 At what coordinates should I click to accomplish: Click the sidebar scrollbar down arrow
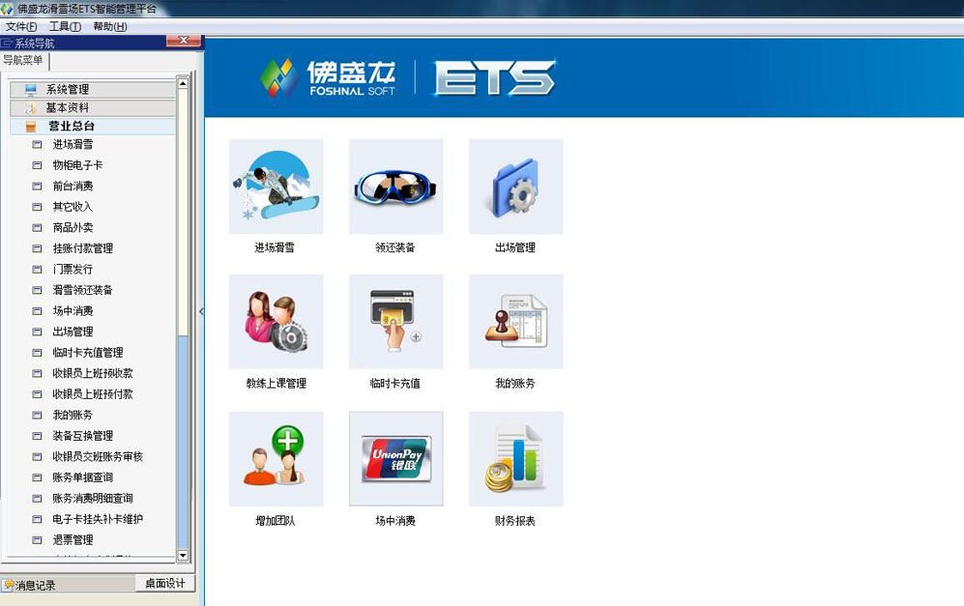point(182,557)
